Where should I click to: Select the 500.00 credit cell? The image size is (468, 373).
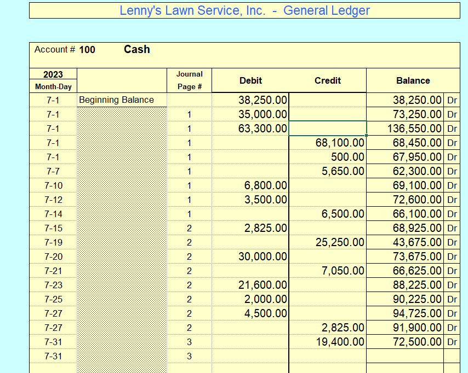(327, 157)
